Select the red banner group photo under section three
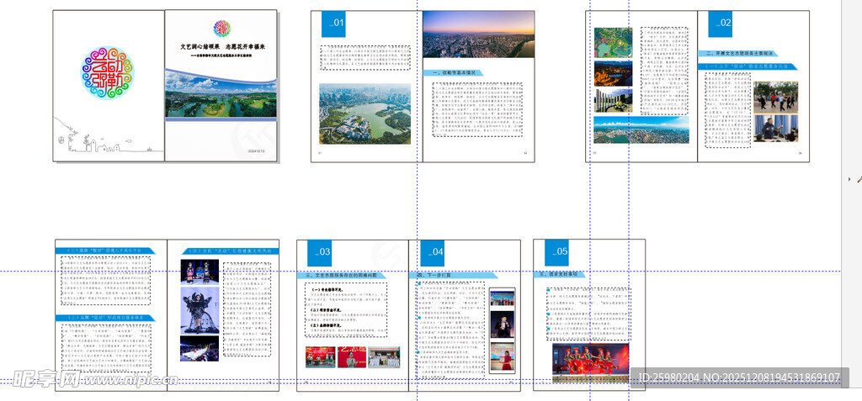 [x=321, y=357]
